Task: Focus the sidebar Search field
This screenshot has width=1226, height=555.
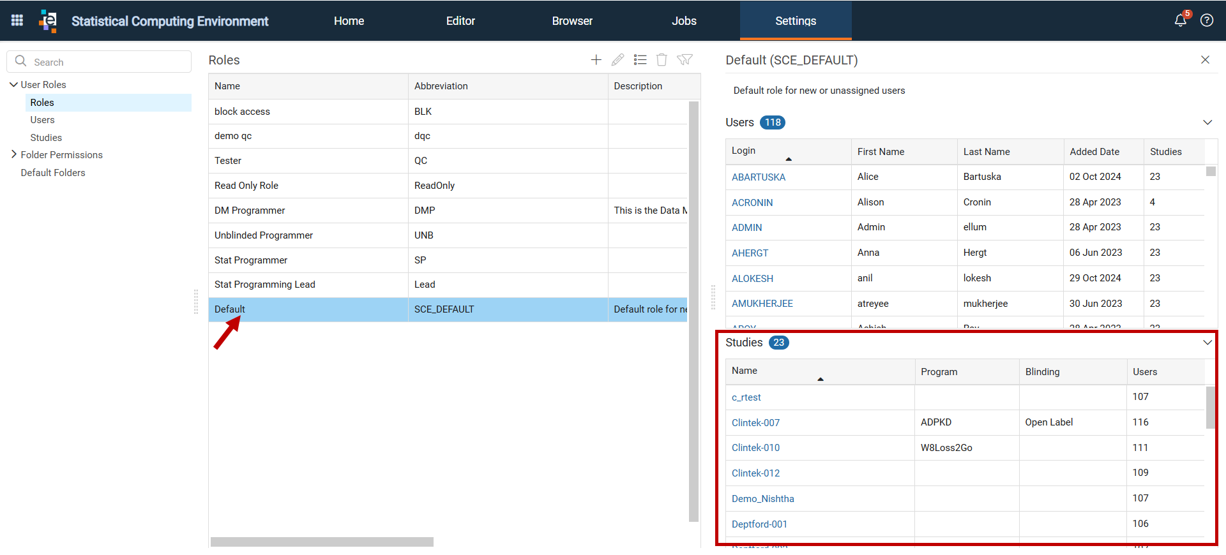Action: [x=99, y=61]
